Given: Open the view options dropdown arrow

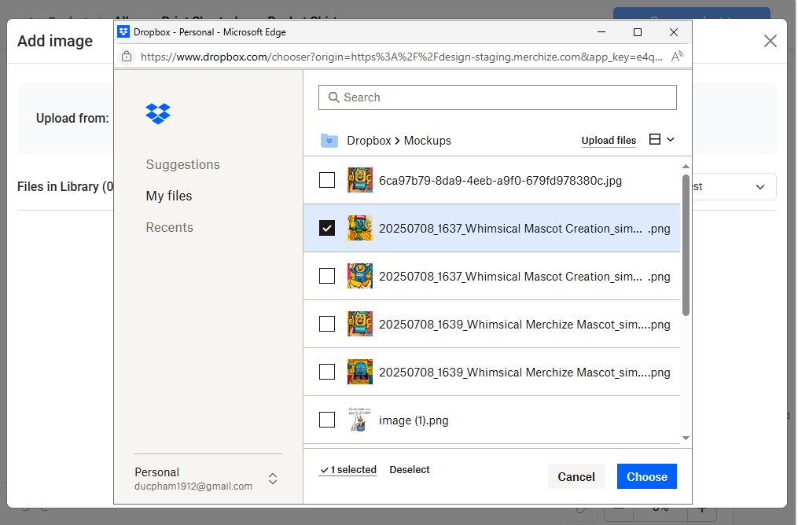Looking at the screenshot, I should coord(671,140).
